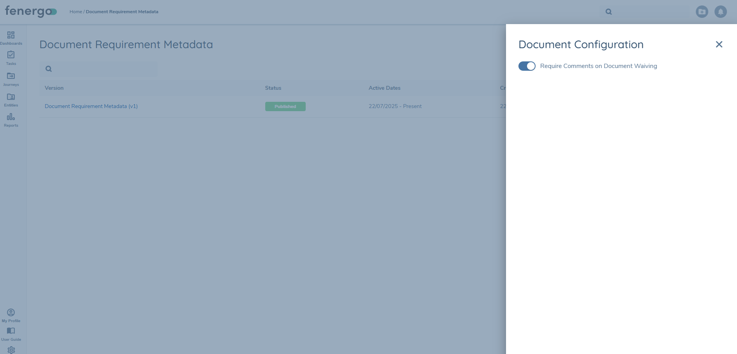Navigate to Entities via the sidebar icon
The height and width of the screenshot is (354, 737).
tap(11, 99)
